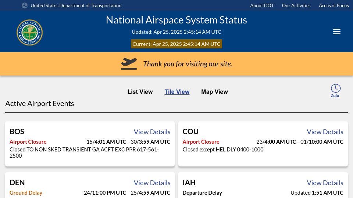The height and width of the screenshot is (198, 353).
Task: Toggle the Zulu clock time icon
Action: tap(335, 91)
